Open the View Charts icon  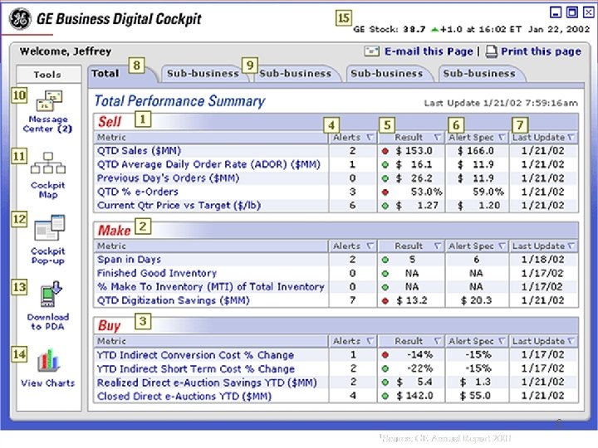click(x=48, y=360)
